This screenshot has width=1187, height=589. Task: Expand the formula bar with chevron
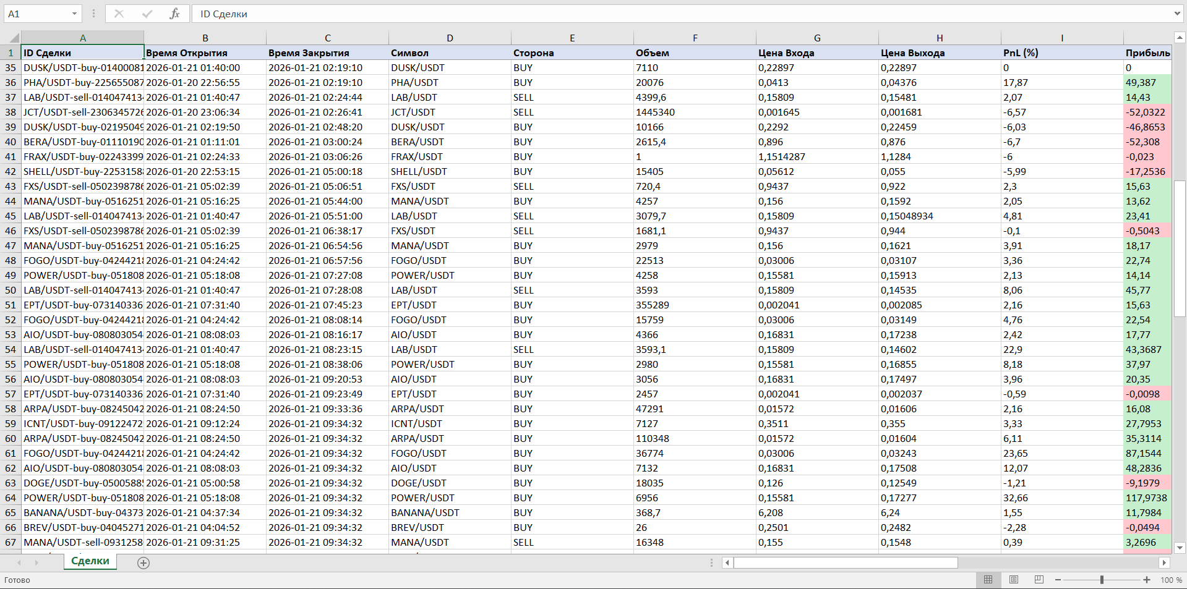1176,14
